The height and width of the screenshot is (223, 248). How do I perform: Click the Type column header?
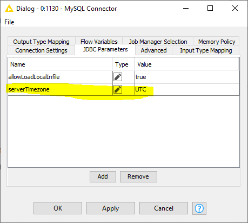(124, 64)
